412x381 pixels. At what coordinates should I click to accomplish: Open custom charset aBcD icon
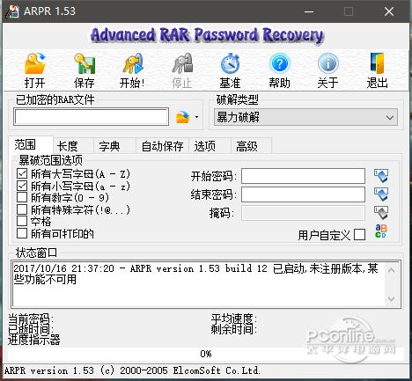click(381, 231)
